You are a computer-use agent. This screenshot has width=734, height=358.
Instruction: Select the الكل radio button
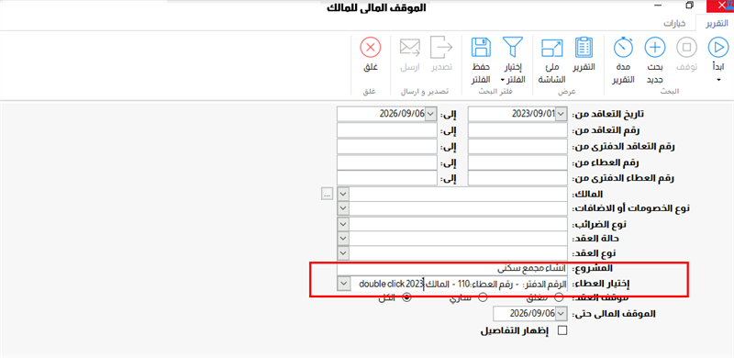407,297
